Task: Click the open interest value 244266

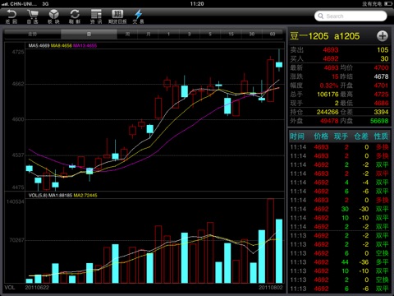Action: (328, 112)
